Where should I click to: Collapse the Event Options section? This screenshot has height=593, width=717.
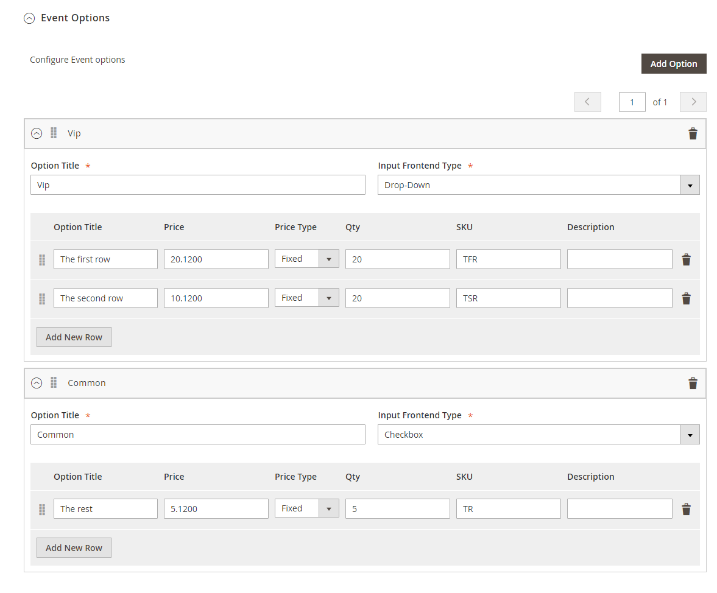(x=29, y=18)
